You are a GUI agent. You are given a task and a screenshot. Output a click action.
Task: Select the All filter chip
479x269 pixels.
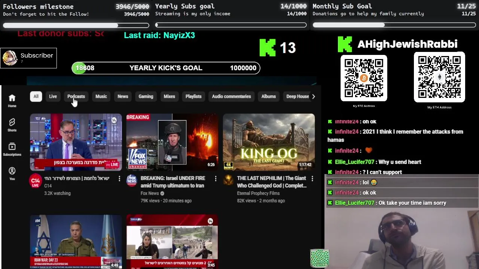pos(36,96)
